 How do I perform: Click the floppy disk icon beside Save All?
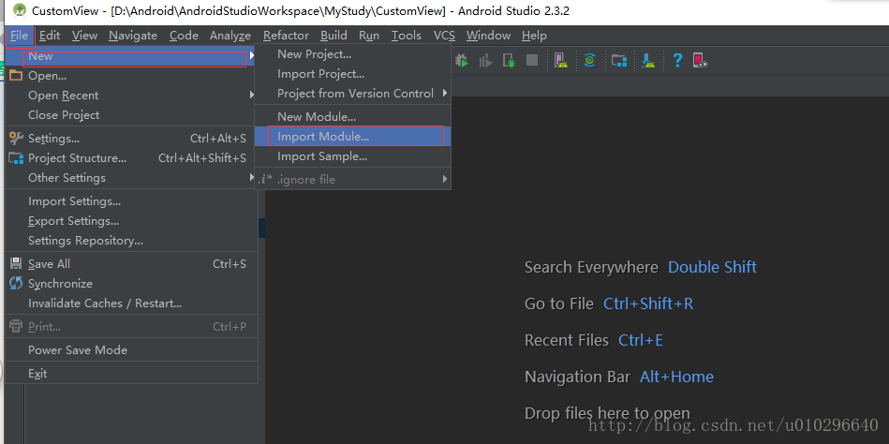(16, 263)
